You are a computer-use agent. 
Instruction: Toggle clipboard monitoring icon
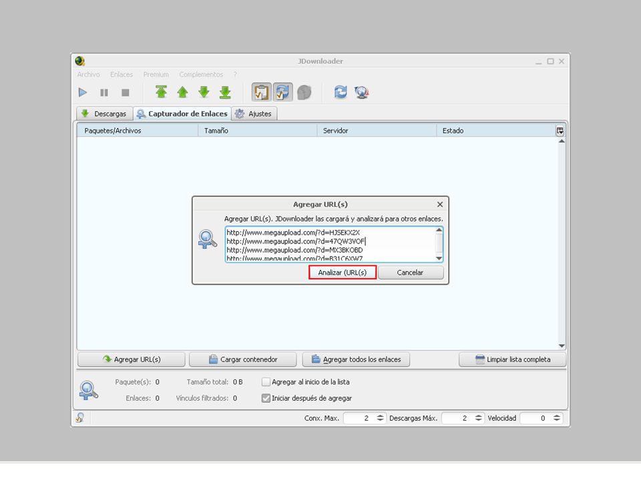[x=261, y=92]
